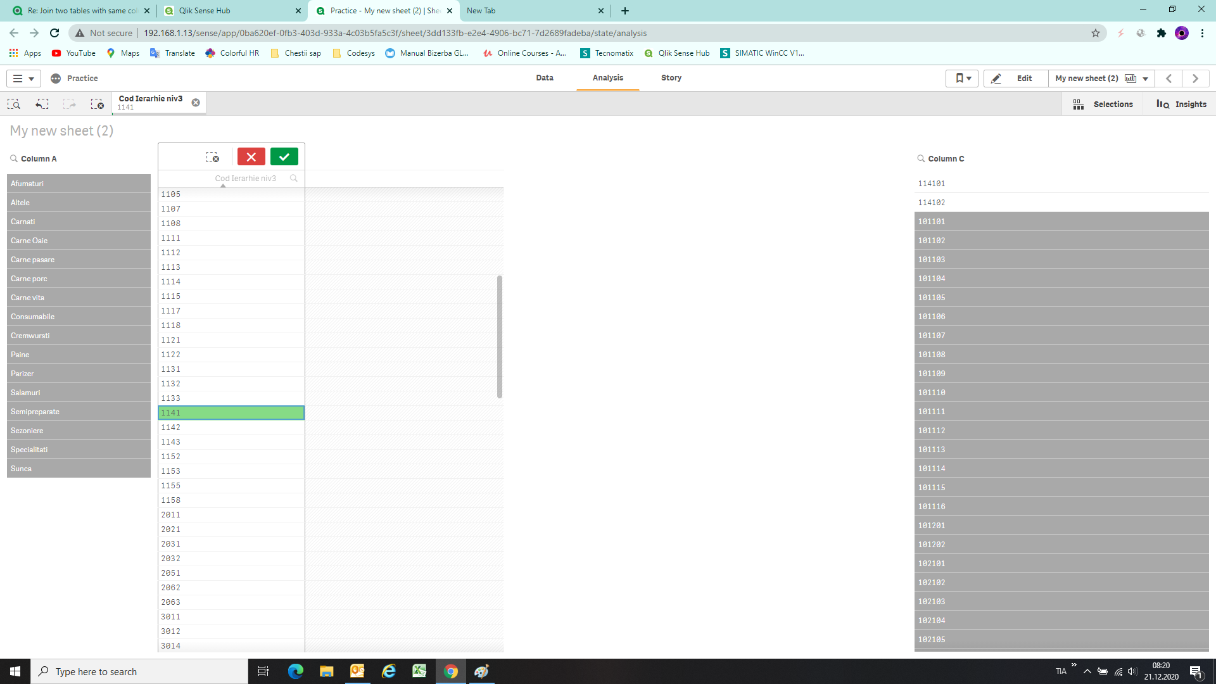The width and height of the screenshot is (1216, 684).
Task: Click the listbox vertical scrollbar
Action: point(500,336)
